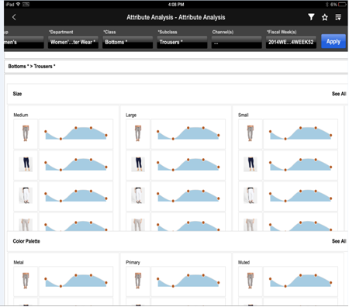This screenshot has height=307, width=349.
Task: Select the Size section heading
Action: pos(17,94)
